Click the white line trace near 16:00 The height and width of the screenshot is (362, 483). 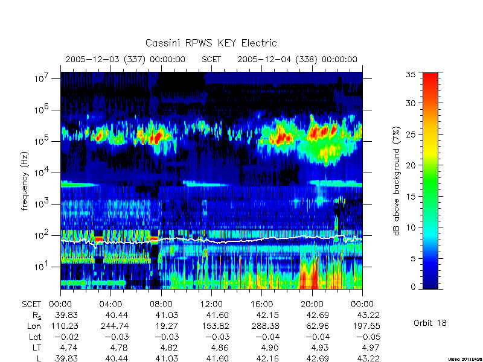[261, 240]
